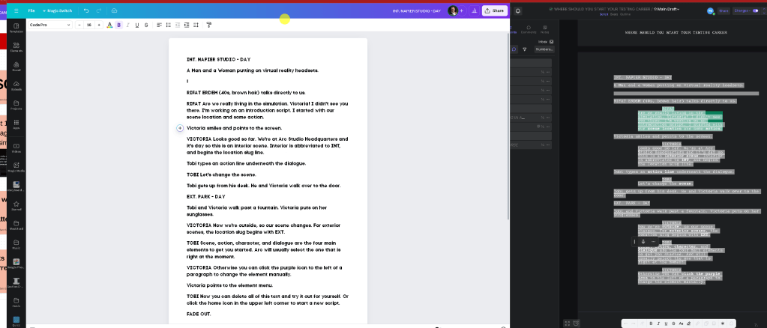The height and width of the screenshot is (328, 767).
Task: Open Magic Switch in Canva
Action: 57,10
